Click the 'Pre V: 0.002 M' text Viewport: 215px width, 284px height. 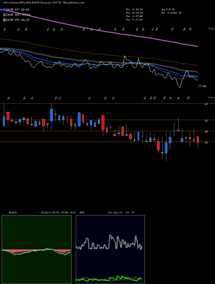click(171, 13)
